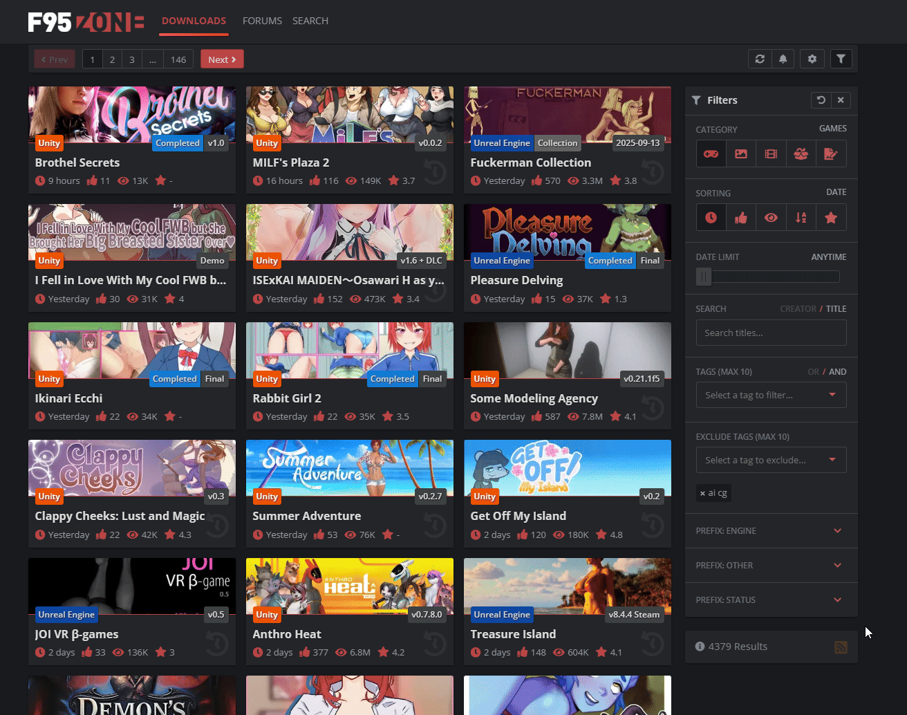Select the image (comics) category icon
The width and height of the screenshot is (907, 715).
pos(741,154)
